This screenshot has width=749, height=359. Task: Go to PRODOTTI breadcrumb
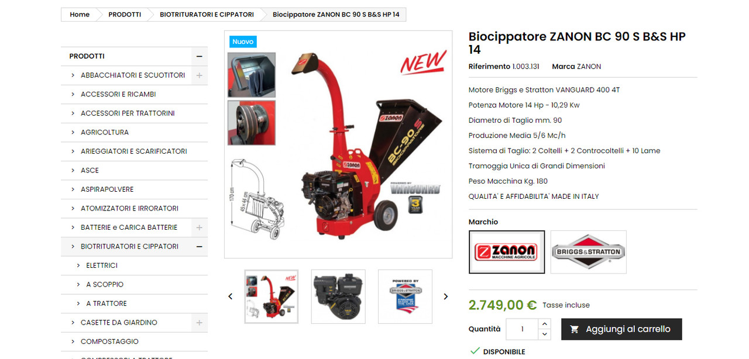125,15
